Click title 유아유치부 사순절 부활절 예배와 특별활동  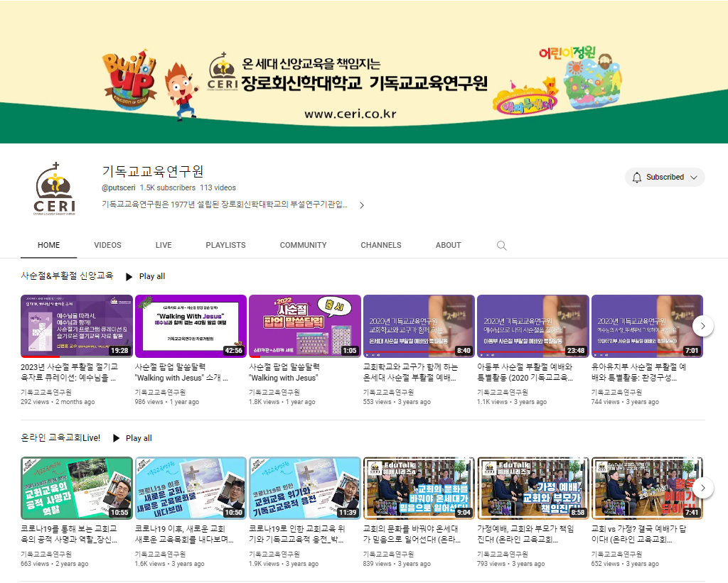coord(639,372)
